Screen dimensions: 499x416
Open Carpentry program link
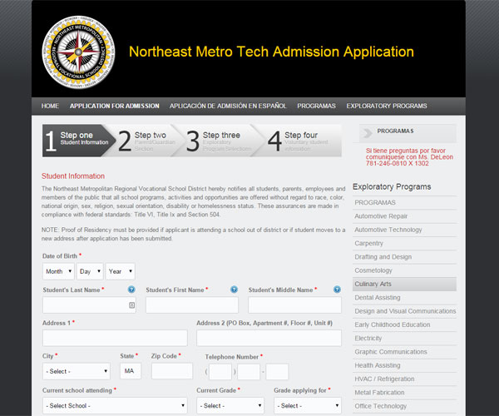[368, 244]
